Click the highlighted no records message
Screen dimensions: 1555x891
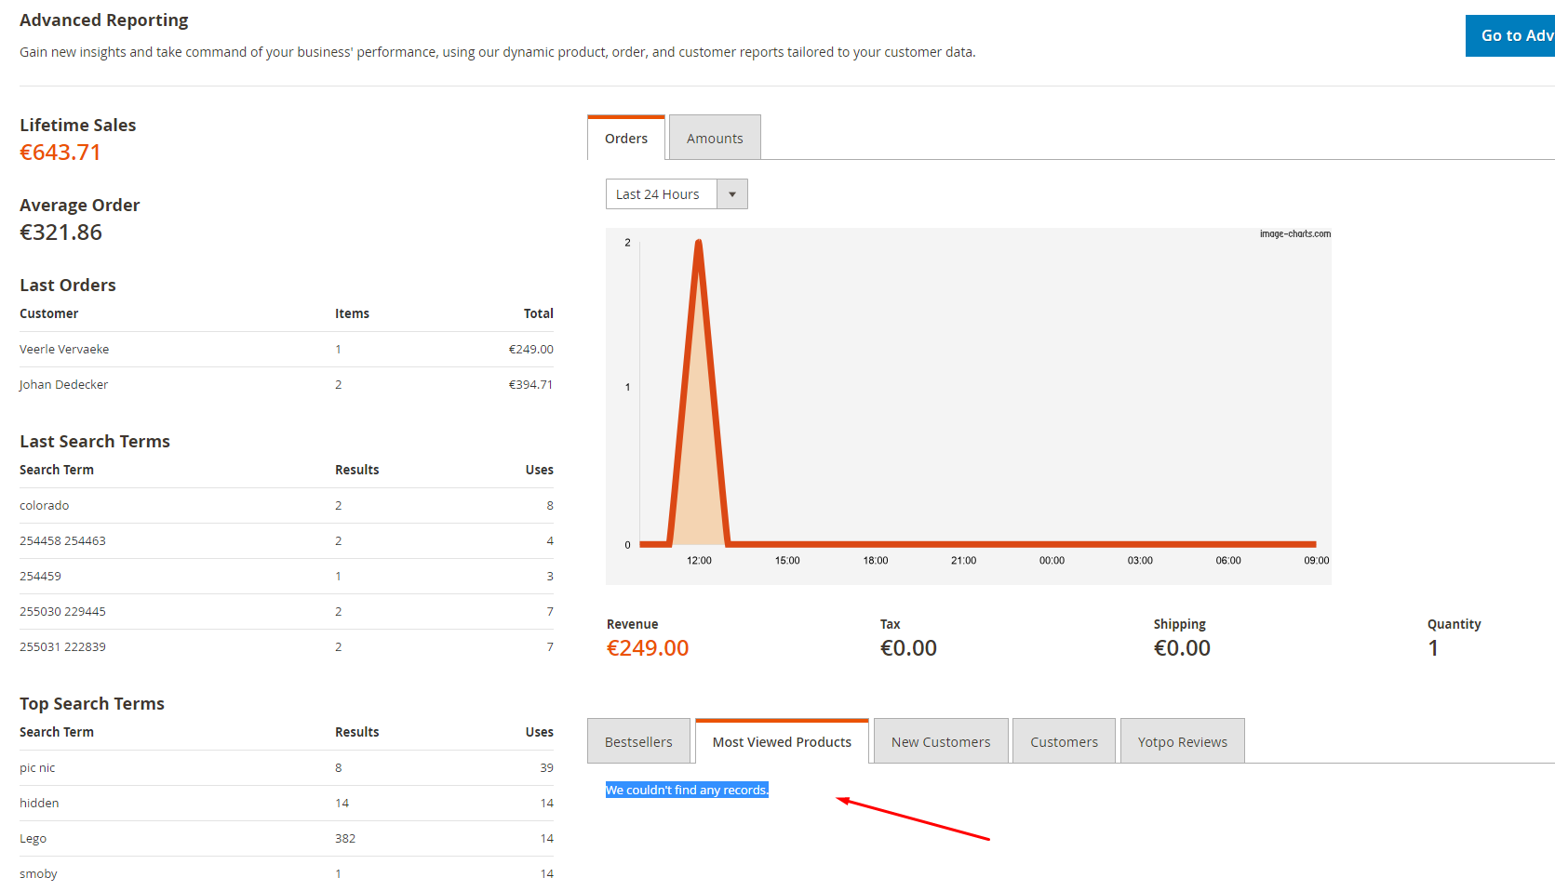tap(687, 791)
